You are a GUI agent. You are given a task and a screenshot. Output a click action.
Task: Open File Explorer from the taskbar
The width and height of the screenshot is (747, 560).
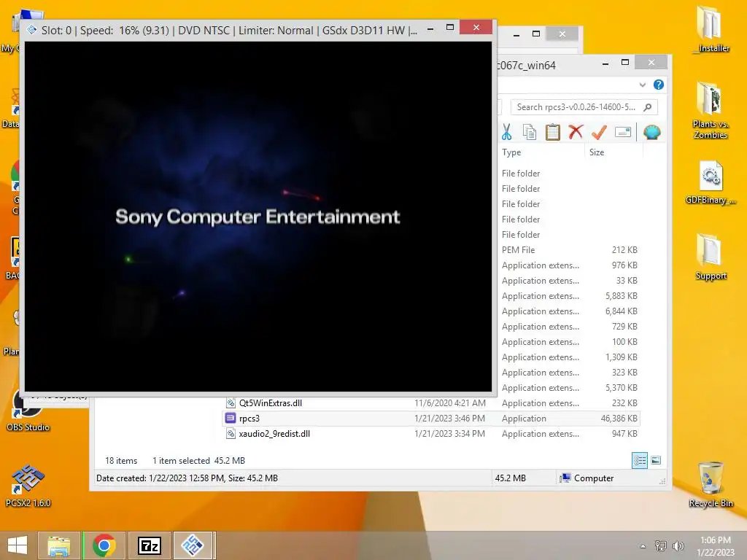58,545
